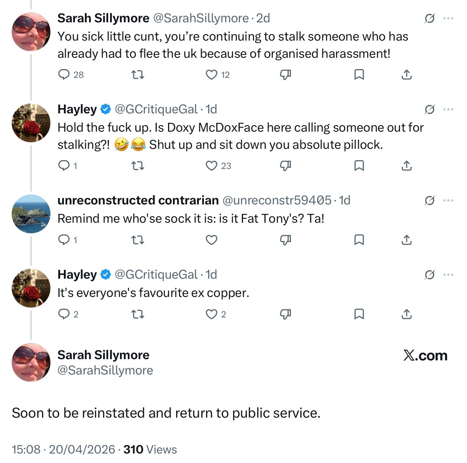Like the unreconstructed contrarian tweet
The height and width of the screenshot is (463, 467).
click(212, 240)
